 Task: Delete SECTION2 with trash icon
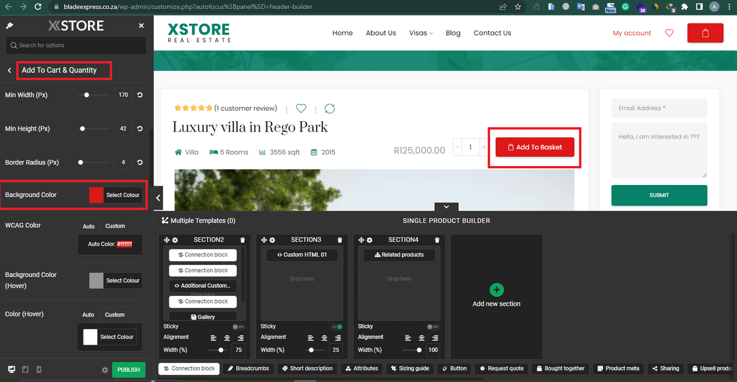[x=242, y=240]
